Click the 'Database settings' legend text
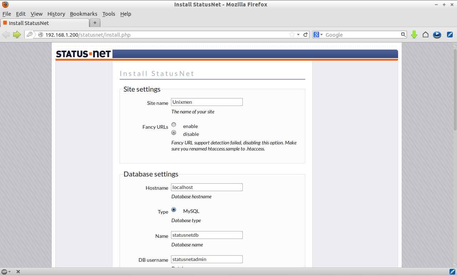 (x=151, y=174)
